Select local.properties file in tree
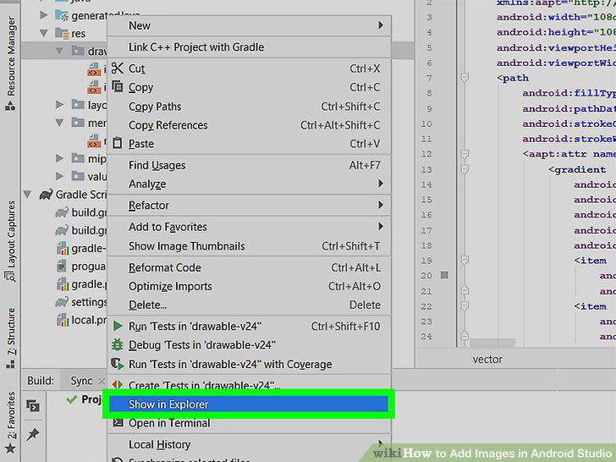The image size is (616, 462). click(x=82, y=320)
